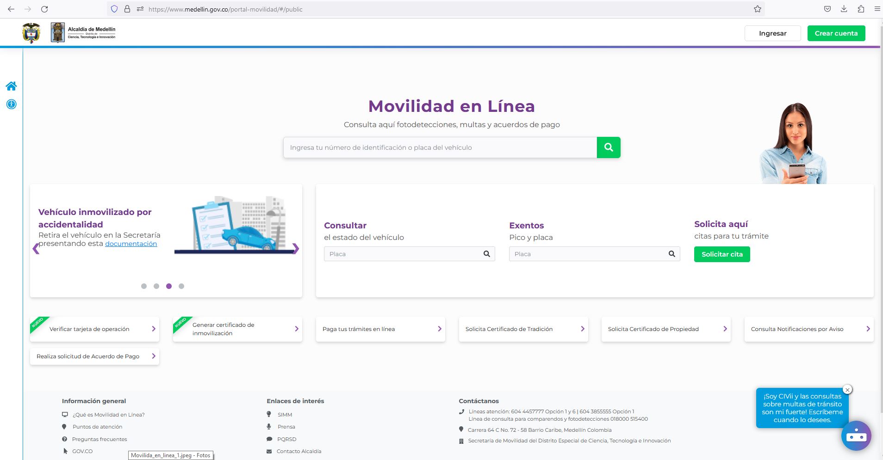Open the accessibility options icon
Image resolution: width=883 pixels, height=460 pixels.
click(11, 104)
